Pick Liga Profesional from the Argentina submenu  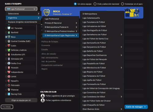(61, 19)
